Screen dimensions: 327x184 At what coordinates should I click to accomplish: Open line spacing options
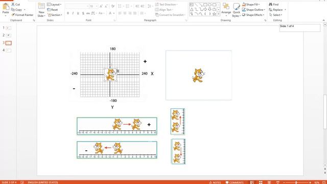tap(150, 6)
